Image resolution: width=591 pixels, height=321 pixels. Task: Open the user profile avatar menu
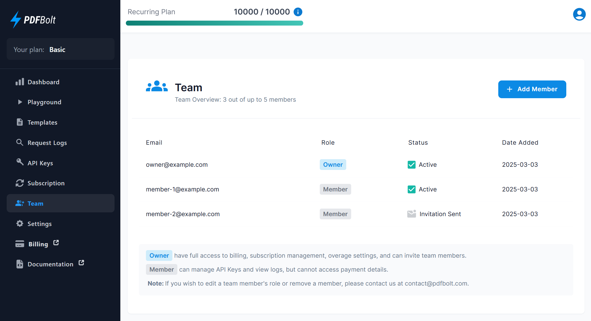[579, 14]
